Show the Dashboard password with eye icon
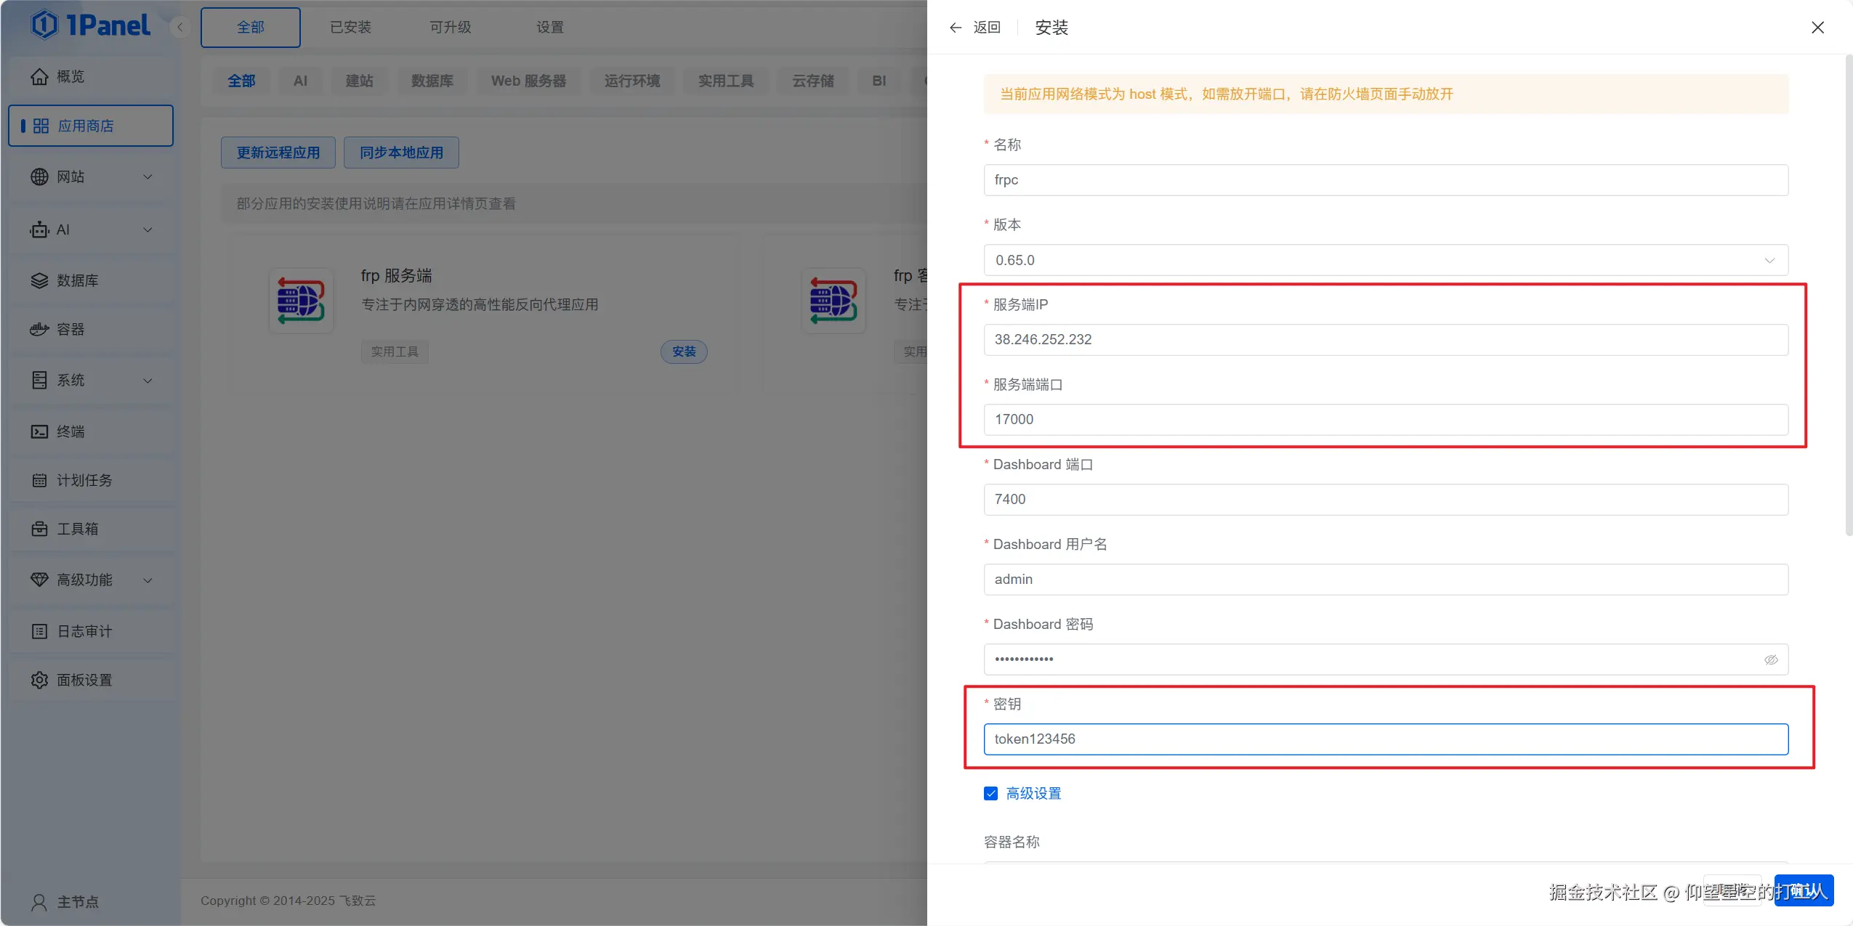This screenshot has height=926, width=1853. [x=1771, y=659]
